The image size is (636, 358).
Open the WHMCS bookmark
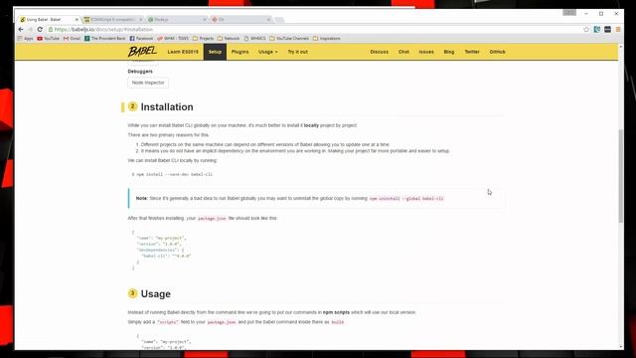point(254,39)
